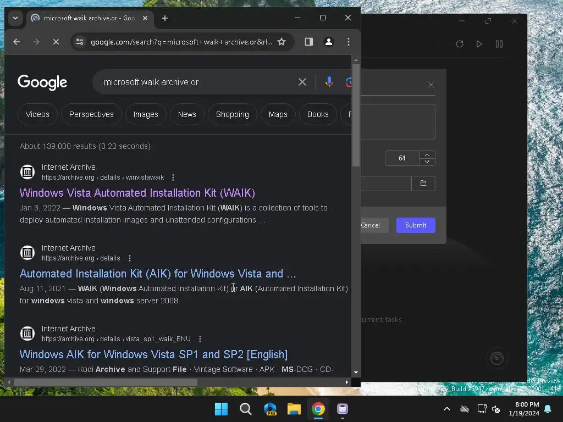Open the muted volume icon in tray
The image size is (563, 422).
496,409
